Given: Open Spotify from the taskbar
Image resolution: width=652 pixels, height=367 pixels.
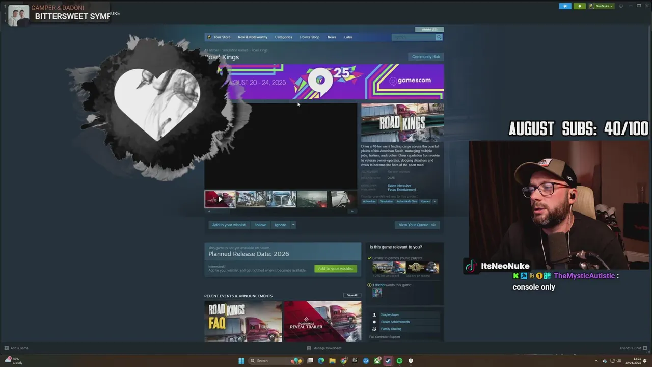Looking at the screenshot, I should click(x=399, y=361).
